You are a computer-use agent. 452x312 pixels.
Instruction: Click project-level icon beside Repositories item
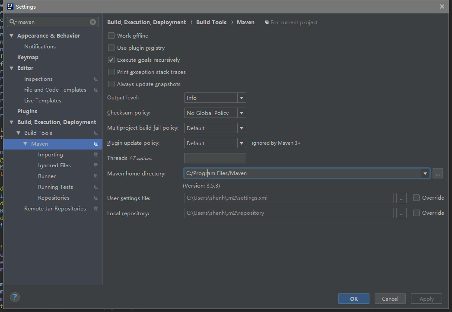pyautogui.click(x=96, y=198)
